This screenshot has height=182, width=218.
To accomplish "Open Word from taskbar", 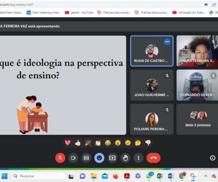I will [x=171, y=176].
